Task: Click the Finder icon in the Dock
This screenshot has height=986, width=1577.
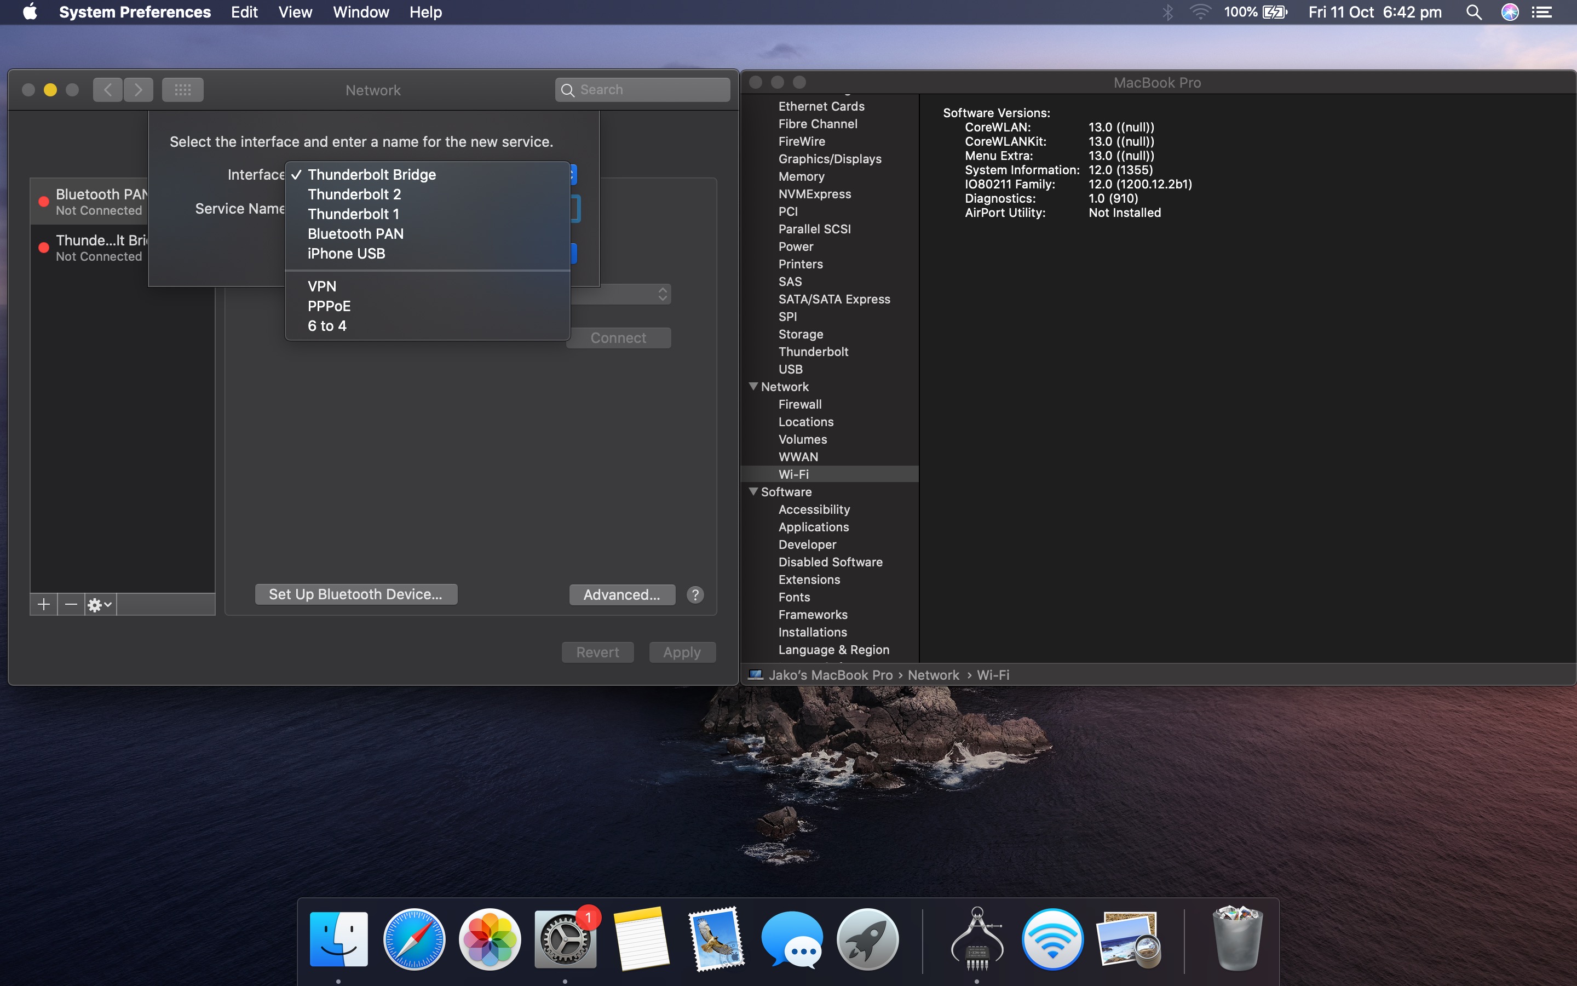Action: [338, 936]
